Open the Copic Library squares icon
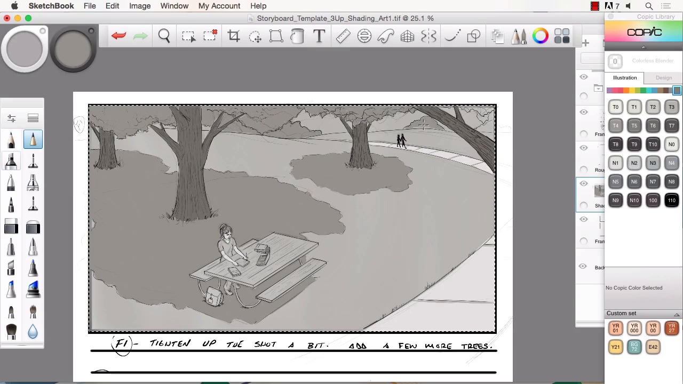This screenshot has height=384, width=683. pyautogui.click(x=562, y=36)
